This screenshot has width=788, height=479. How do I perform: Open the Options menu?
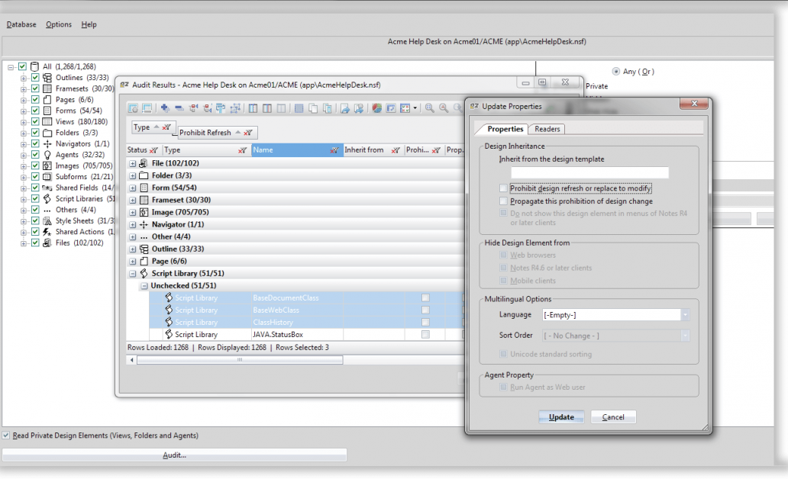59,24
